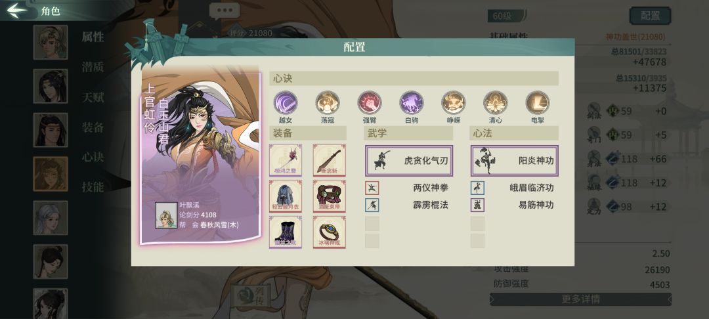Open the 技能 tab
The width and height of the screenshot is (709, 319).
click(93, 186)
